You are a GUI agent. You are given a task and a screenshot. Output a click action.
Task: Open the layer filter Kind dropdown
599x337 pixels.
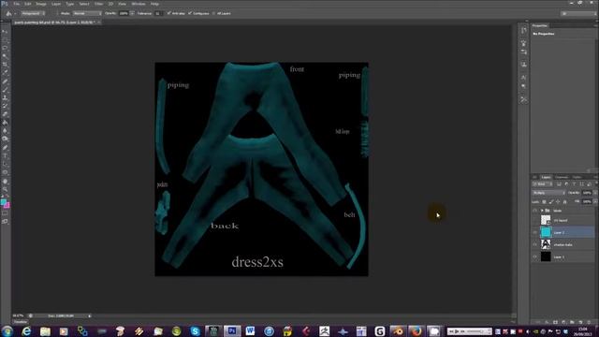(543, 184)
